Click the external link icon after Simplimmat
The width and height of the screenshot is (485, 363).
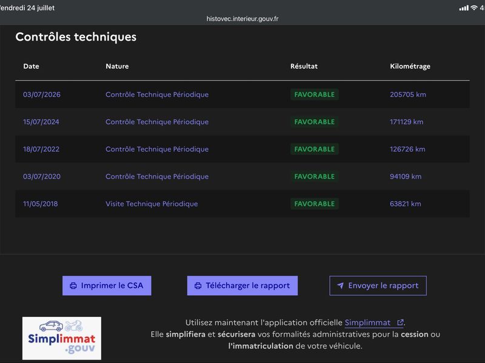pyautogui.click(x=400, y=322)
